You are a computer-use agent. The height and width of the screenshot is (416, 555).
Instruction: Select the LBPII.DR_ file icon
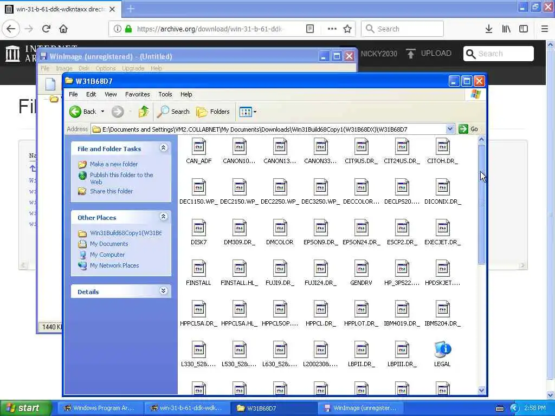point(361,350)
